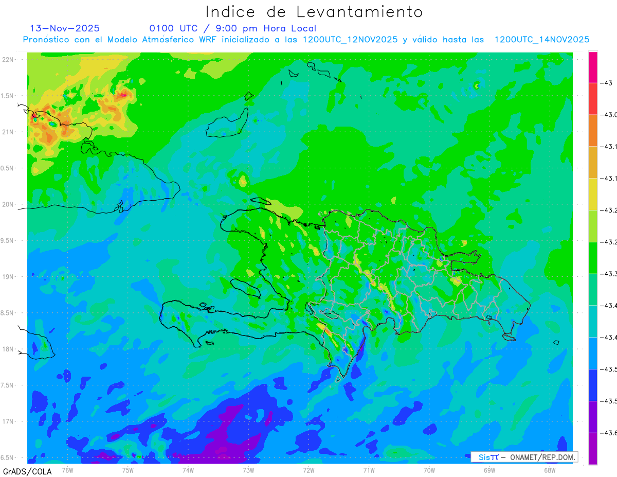Click the 75W longitude label
The height and width of the screenshot is (477, 617).
(x=128, y=470)
